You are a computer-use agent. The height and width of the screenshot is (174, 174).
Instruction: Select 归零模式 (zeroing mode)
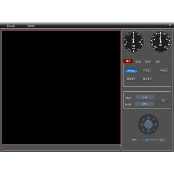(x=147, y=70)
